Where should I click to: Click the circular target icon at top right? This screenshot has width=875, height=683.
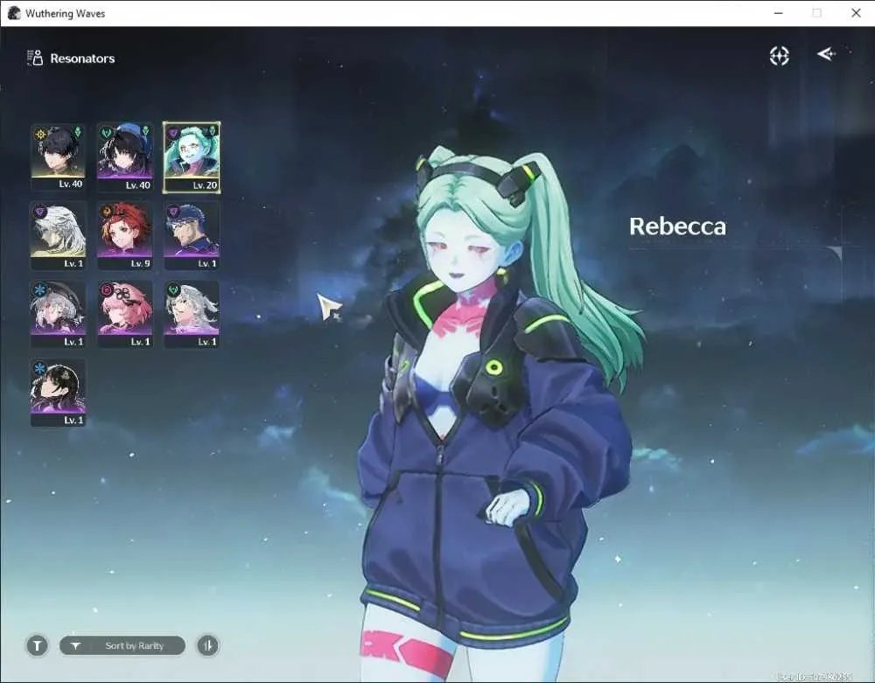[779, 56]
